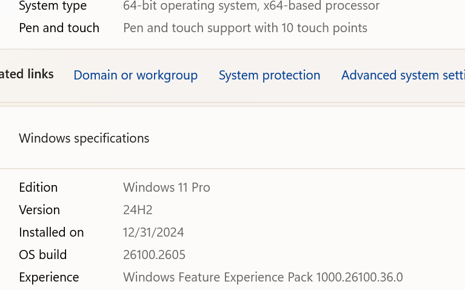Select the 24H2 version value
Image resolution: width=465 pixels, height=290 pixels.
click(x=138, y=210)
